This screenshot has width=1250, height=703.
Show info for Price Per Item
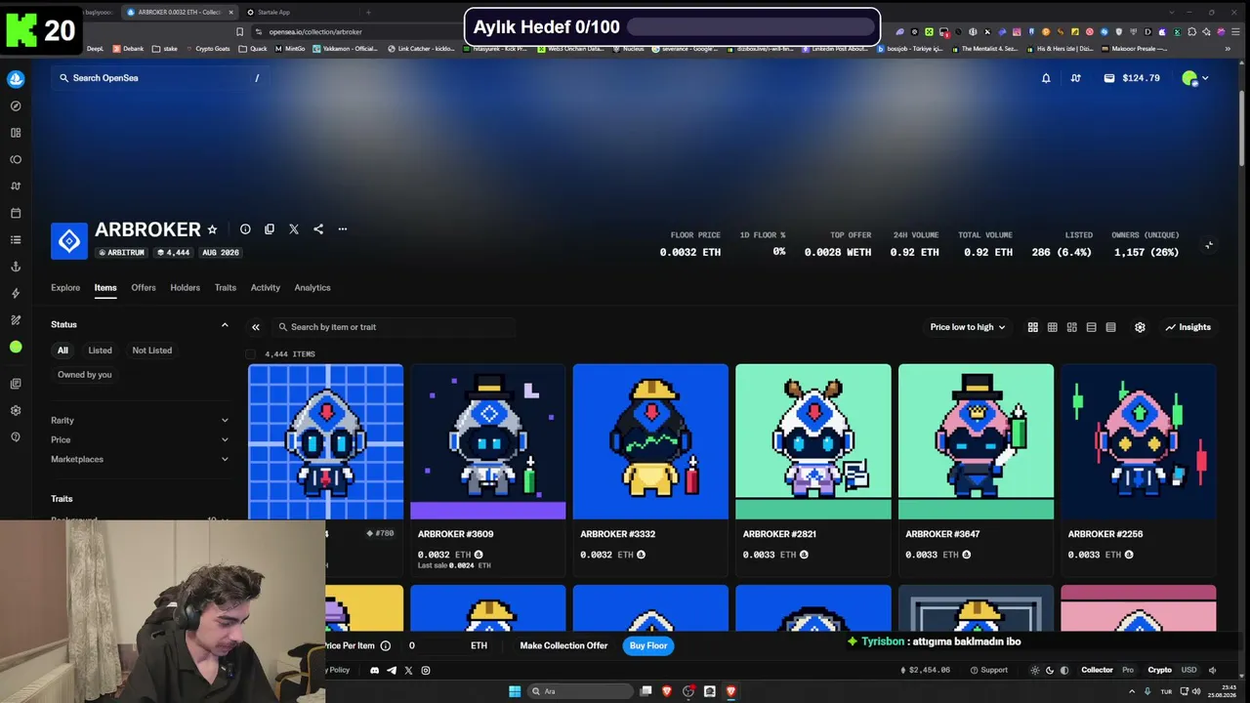coord(386,645)
